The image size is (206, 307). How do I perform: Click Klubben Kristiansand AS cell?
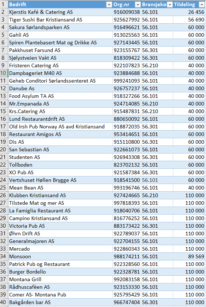(60, 195)
